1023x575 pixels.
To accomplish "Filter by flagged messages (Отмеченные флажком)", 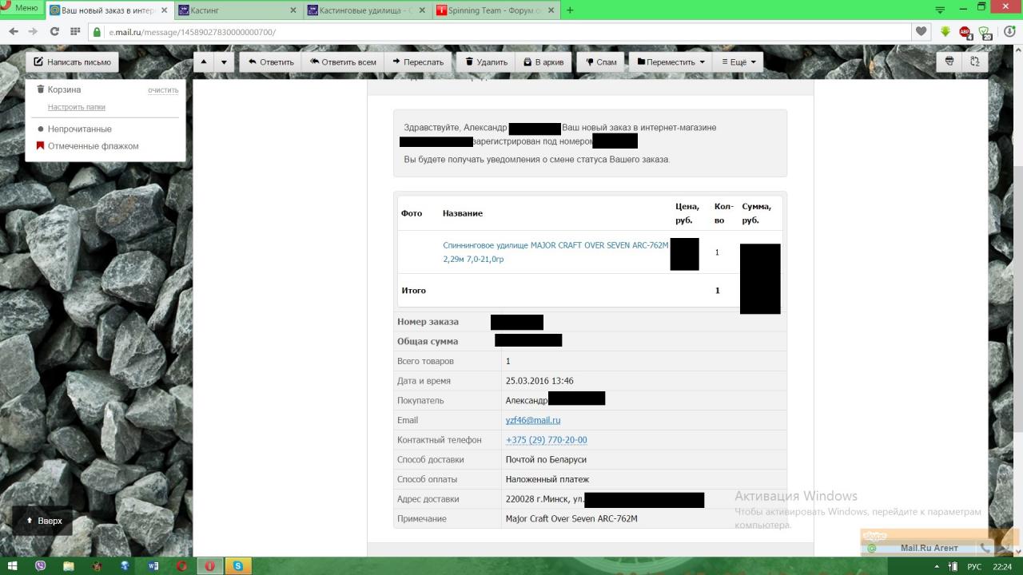I will coord(93,146).
